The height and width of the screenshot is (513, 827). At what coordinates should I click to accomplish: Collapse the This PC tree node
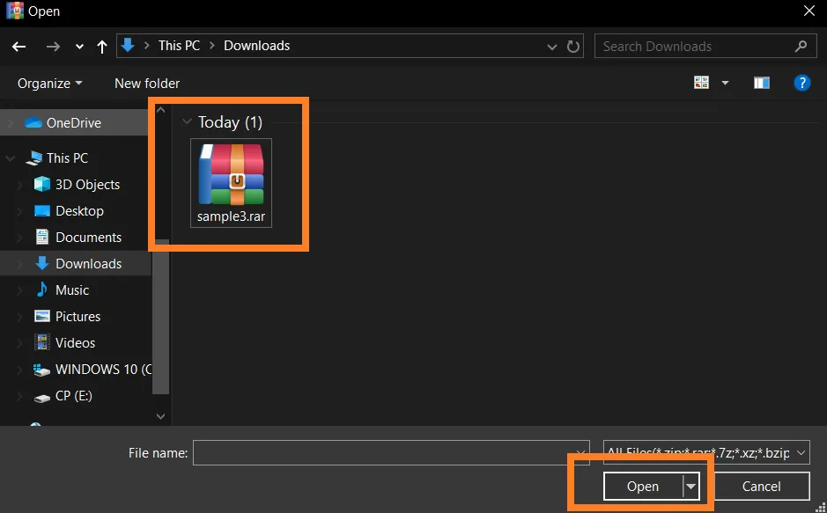(11, 158)
